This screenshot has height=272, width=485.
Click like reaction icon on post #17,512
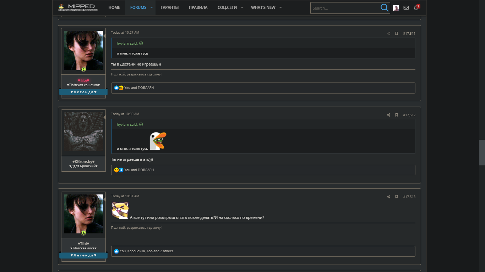coord(121,170)
